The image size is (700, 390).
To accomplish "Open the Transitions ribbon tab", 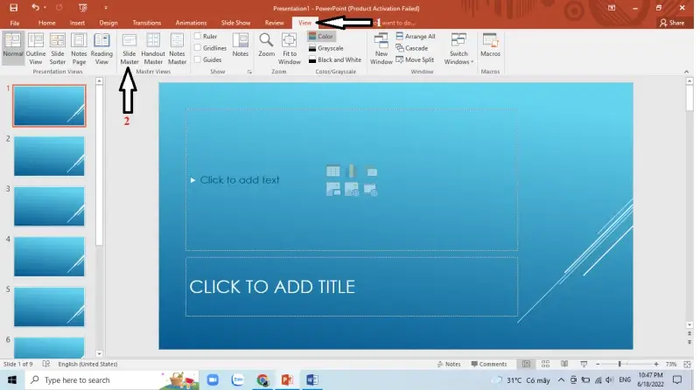I will coord(147,22).
